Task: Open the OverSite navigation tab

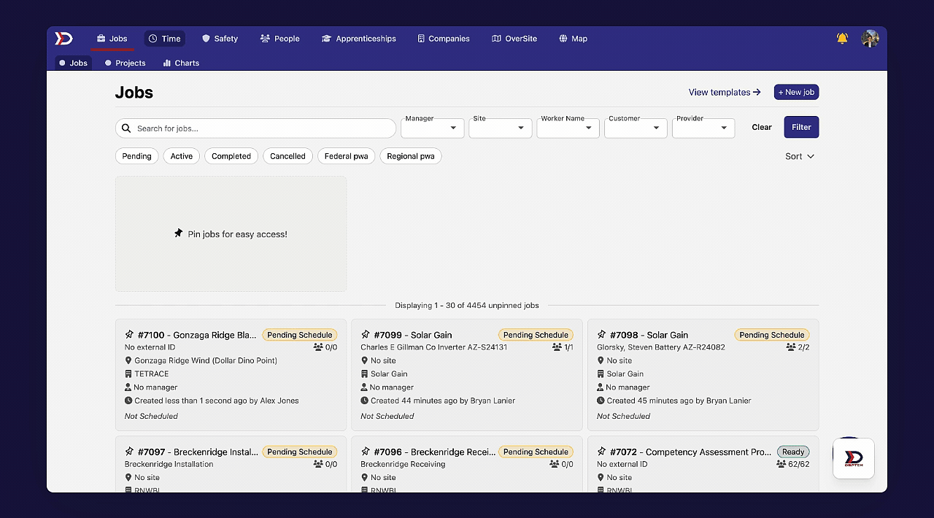Action: [514, 39]
